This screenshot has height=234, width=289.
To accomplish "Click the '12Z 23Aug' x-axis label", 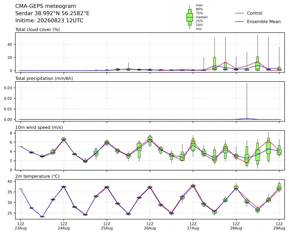I will pyautogui.click(x=21, y=226).
